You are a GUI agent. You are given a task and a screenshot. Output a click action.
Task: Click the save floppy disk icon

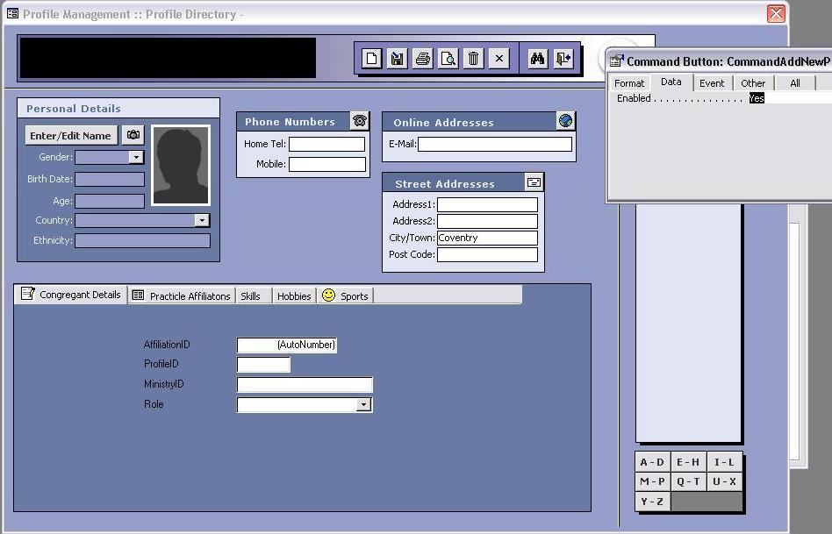pyautogui.click(x=398, y=59)
